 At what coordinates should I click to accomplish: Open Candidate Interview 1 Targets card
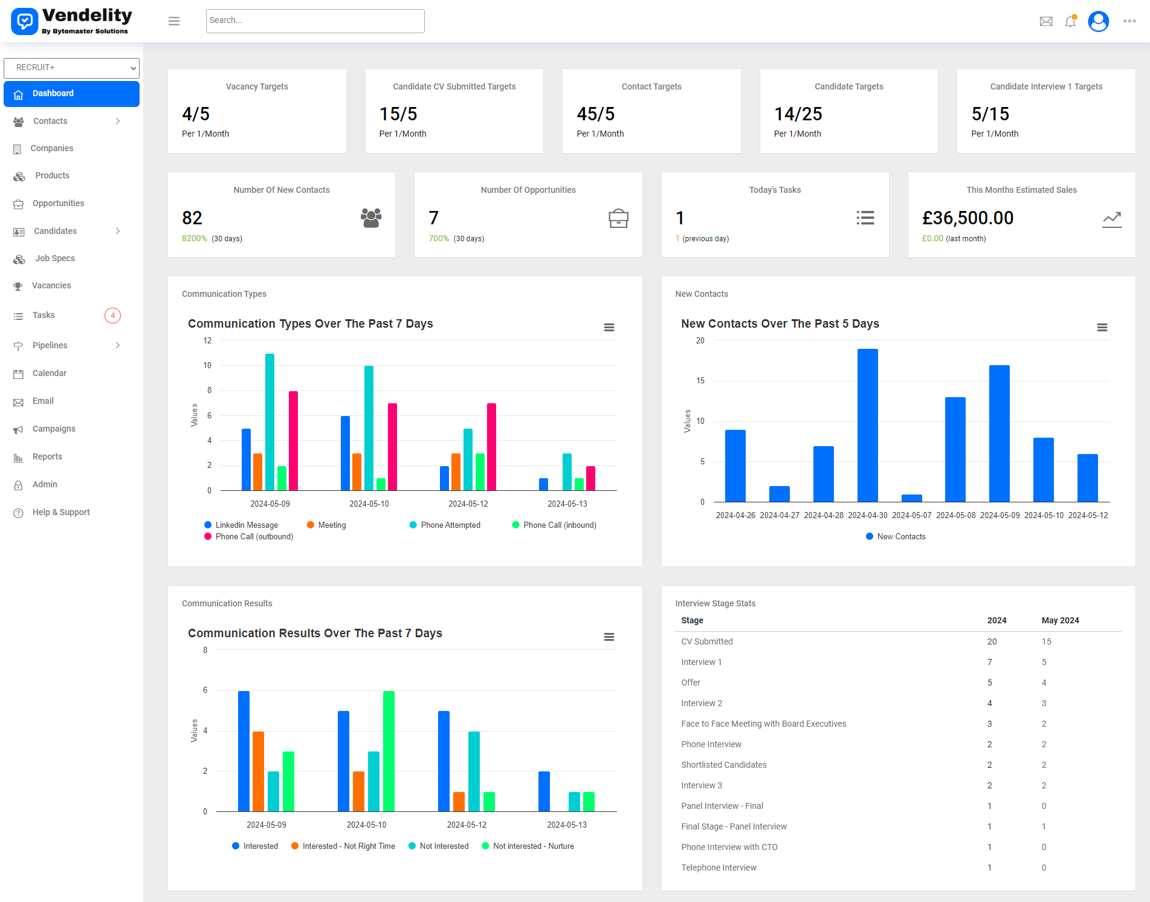point(1046,111)
